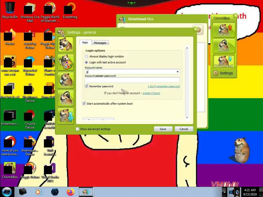The width and height of the screenshot is (263, 197).
Task: Click the media player taskbar icon
Action: click(39, 192)
